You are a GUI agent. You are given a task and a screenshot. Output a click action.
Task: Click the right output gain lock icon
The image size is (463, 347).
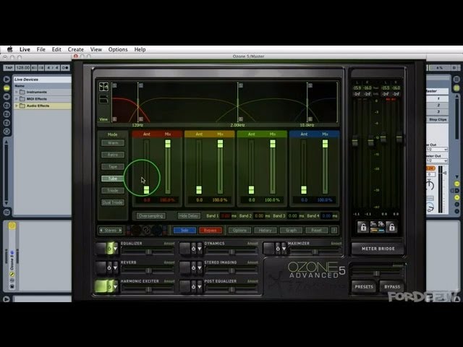click(391, 227)
